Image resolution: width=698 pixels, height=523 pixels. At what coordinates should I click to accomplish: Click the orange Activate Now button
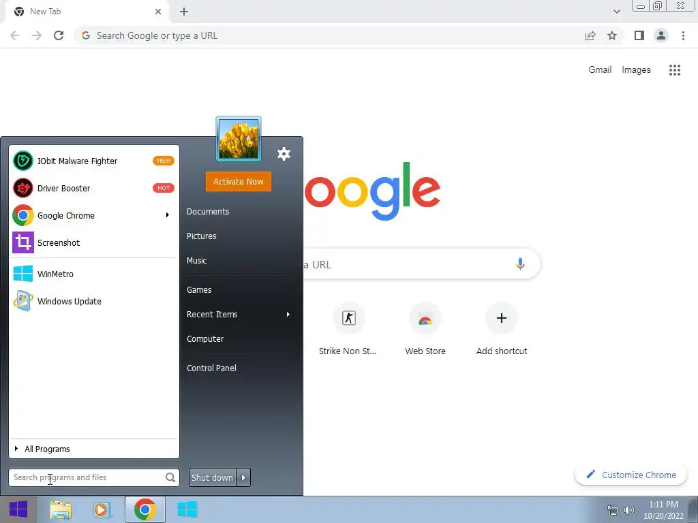pos(238,181)
